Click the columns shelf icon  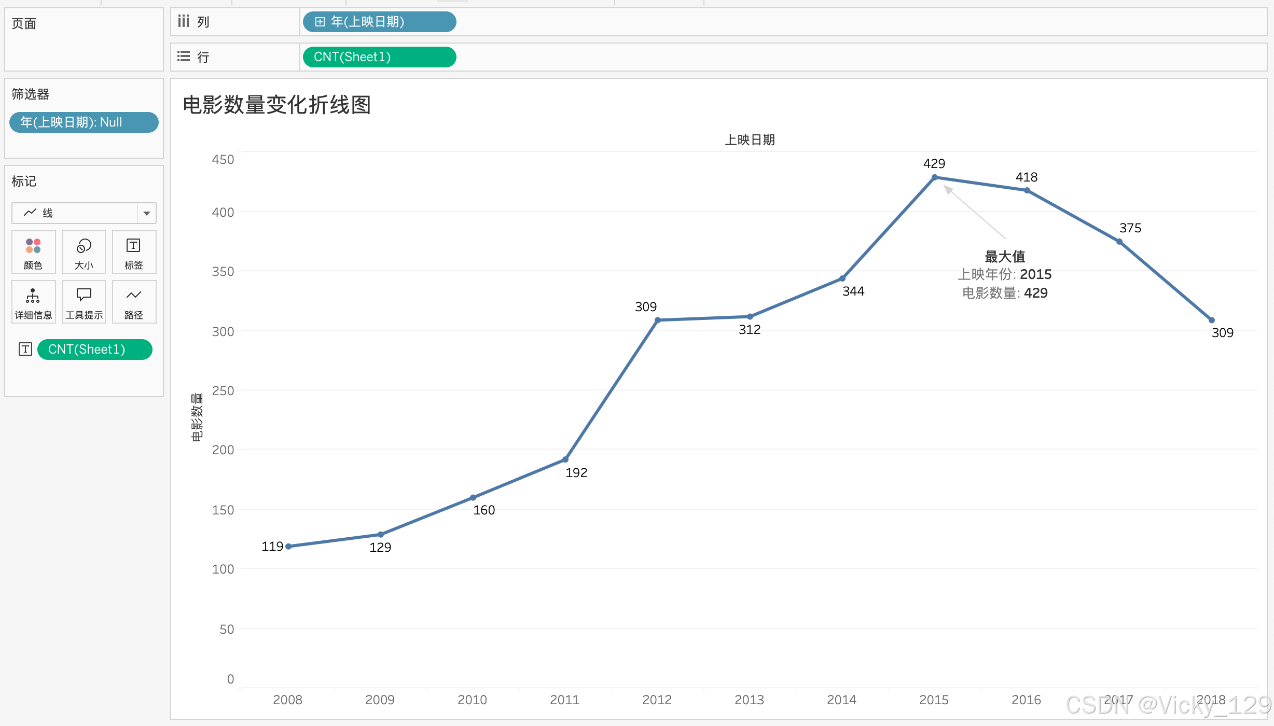pos(184,21)
